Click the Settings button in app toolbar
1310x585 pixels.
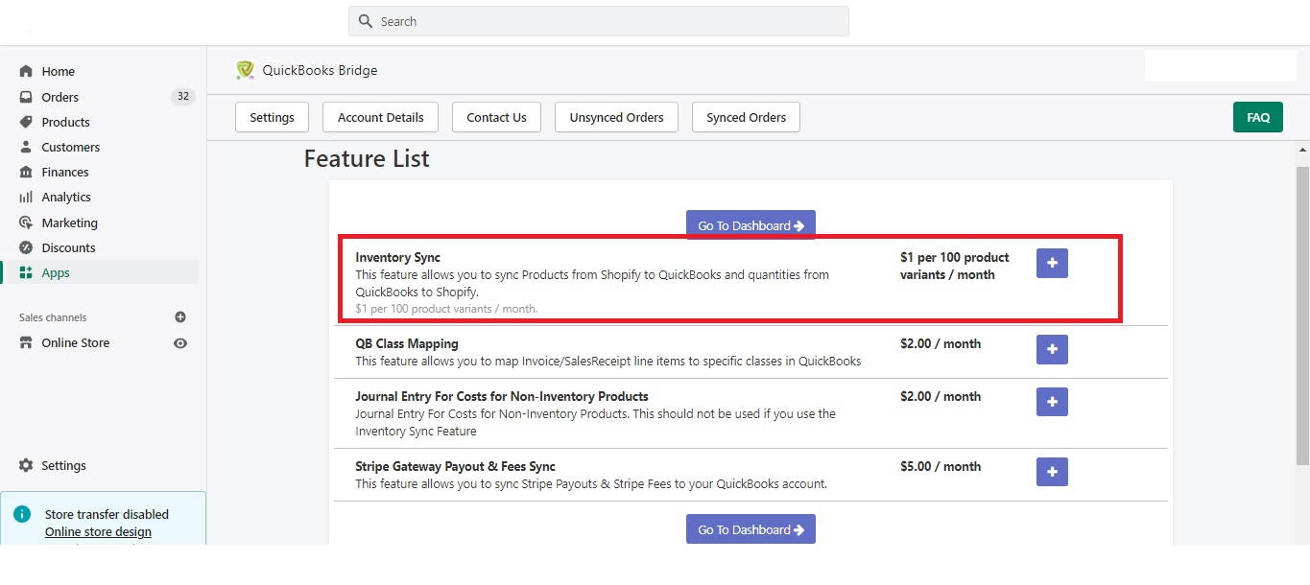click(x=272, y=117)
